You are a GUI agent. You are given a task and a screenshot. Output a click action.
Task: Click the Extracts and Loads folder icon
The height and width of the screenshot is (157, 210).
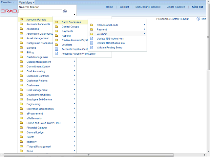[x=92, y=25]
